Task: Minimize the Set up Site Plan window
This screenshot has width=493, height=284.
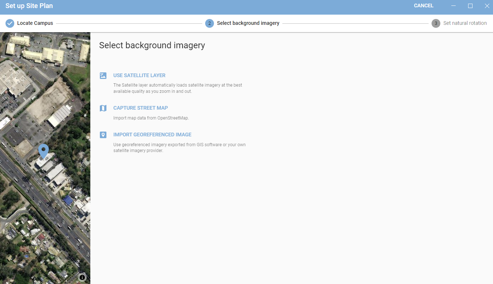Action: [454, 6]
